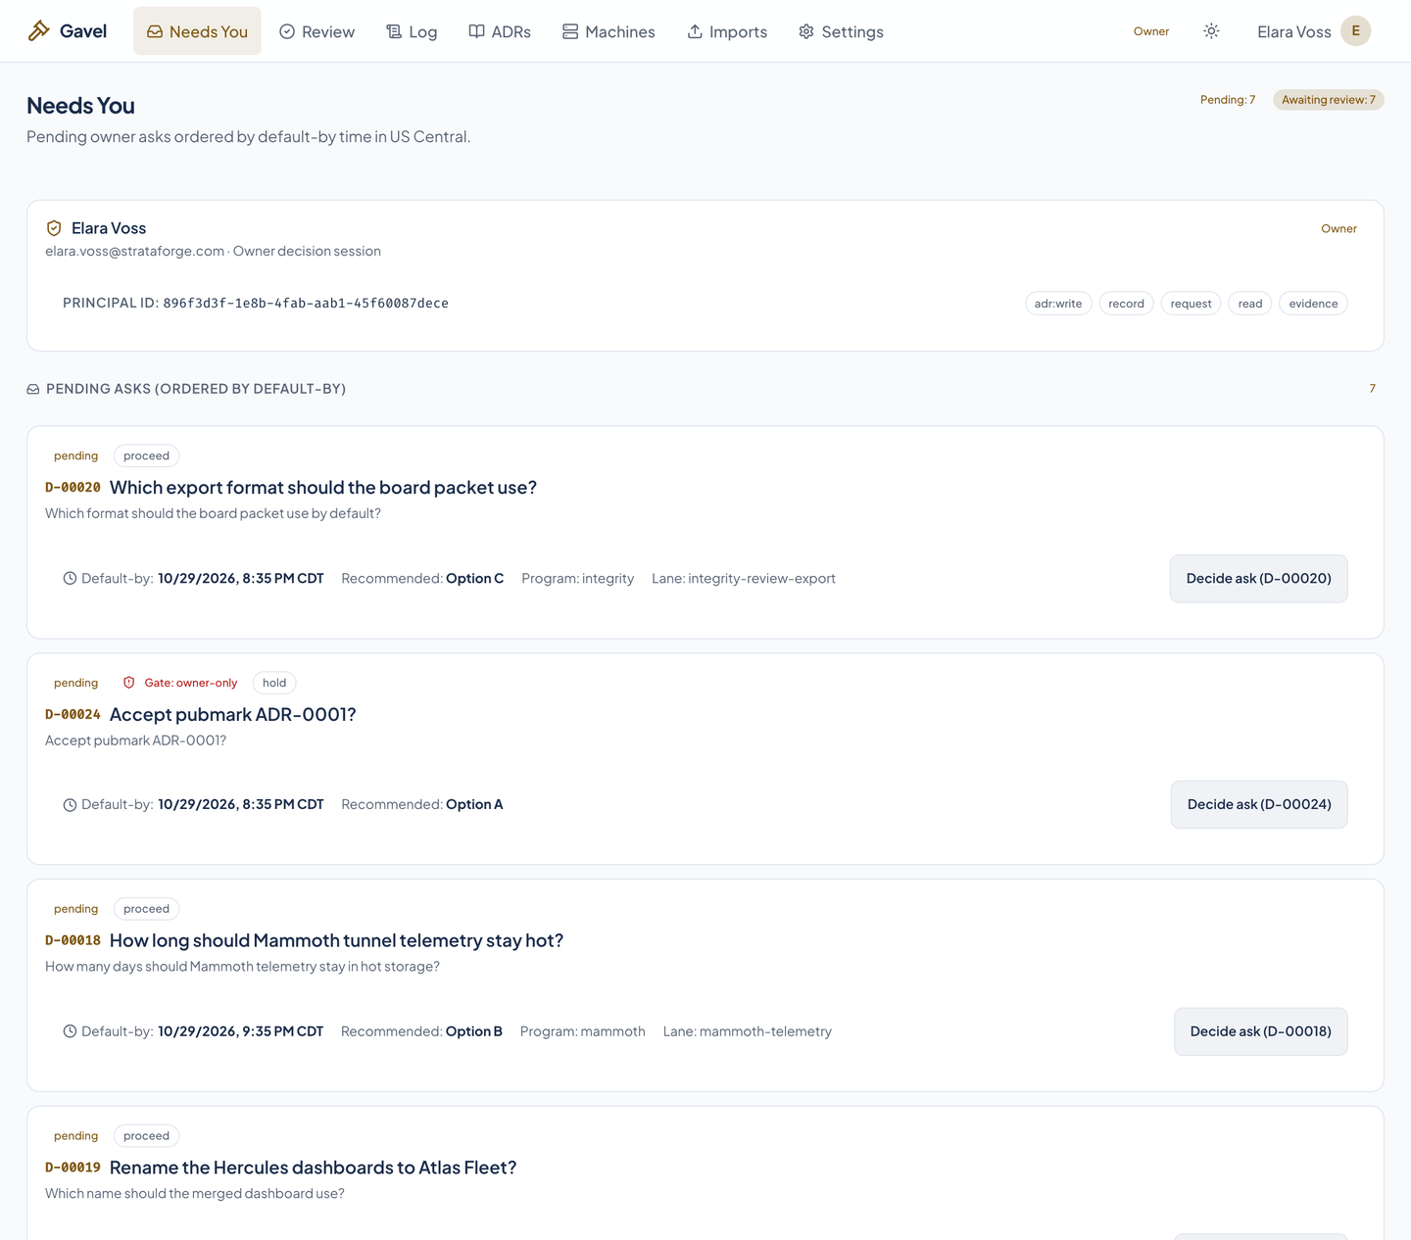Click the Awaiting review: 7 badge
Screen dimensions: 1411x1240
pos(1328,100)
